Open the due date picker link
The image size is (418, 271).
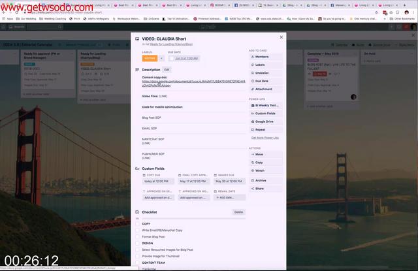point(186,58)
